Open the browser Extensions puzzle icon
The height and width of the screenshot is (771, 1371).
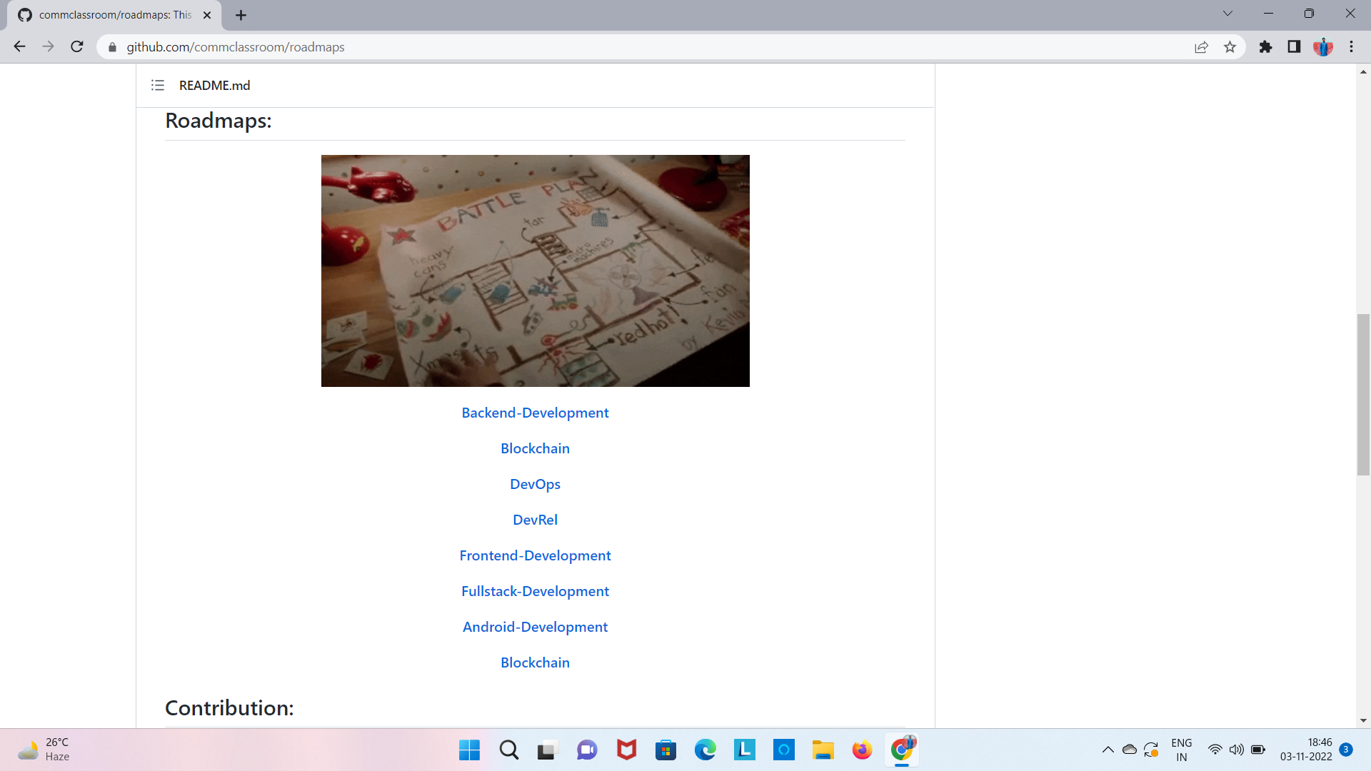[x=1265, y=47]
